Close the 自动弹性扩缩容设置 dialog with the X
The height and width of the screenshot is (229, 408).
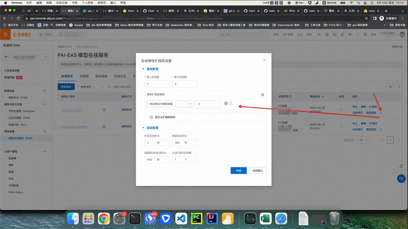click(x=264, y=60)
